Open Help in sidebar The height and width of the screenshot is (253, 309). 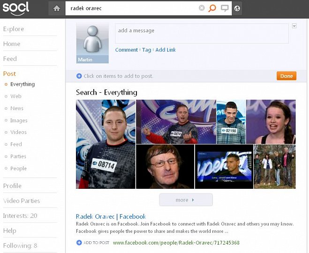[x=10, y=231]
